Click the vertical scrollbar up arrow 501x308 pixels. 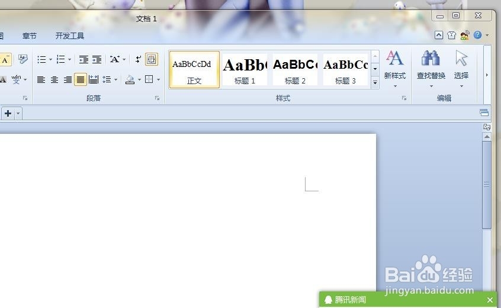pos(487,137)
